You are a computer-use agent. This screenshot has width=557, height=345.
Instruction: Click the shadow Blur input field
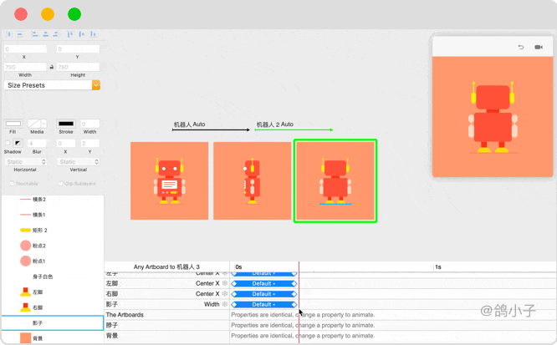click(37, 143)
